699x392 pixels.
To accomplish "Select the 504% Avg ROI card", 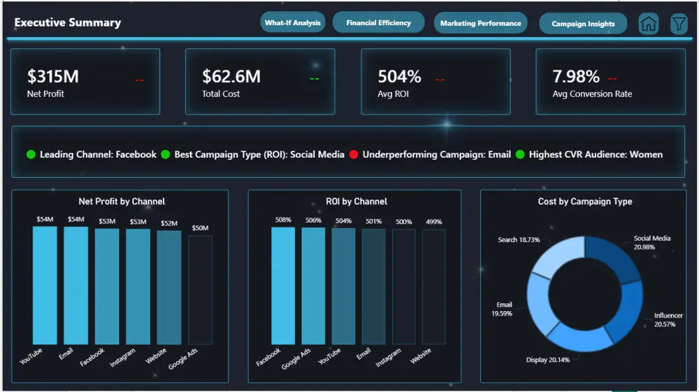I will pos(435,82).
